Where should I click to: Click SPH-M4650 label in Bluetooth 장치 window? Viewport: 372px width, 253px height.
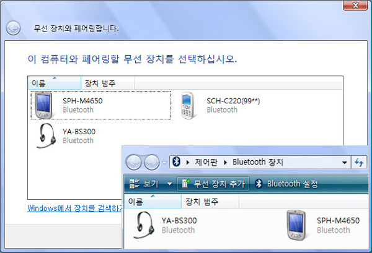(x=338, y=221)
